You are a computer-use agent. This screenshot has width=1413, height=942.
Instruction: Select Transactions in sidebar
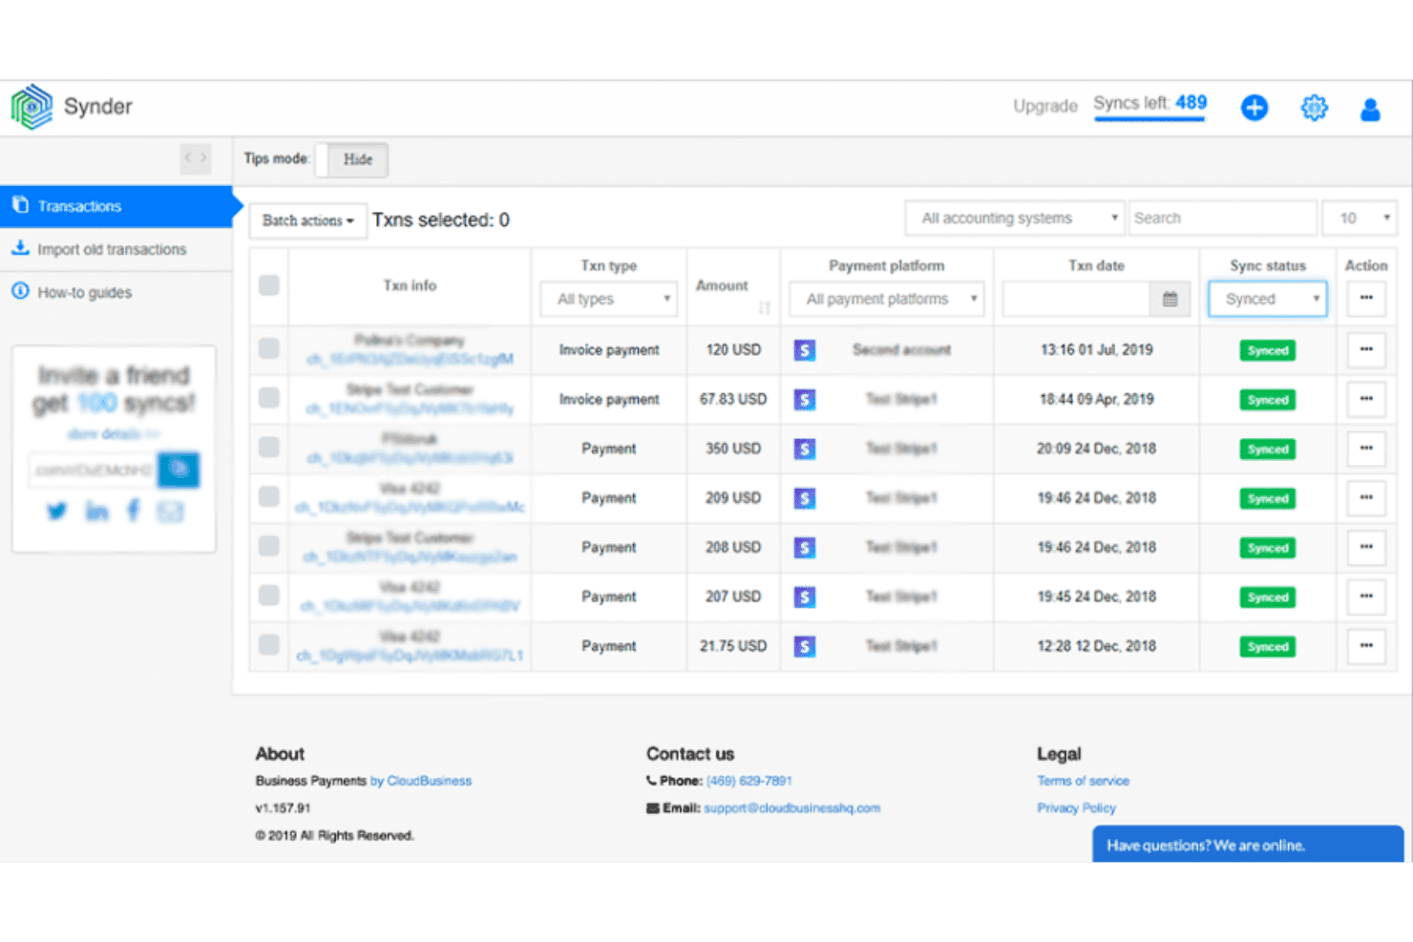116,206
